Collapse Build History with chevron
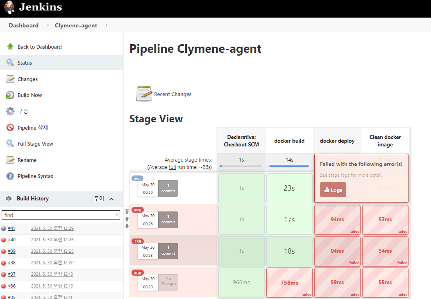 click(x=111, y=199)
